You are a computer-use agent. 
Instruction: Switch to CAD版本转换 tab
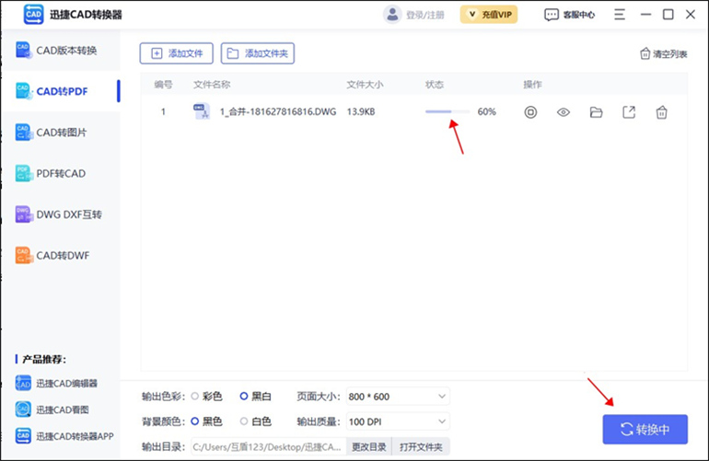click(61, 51)
